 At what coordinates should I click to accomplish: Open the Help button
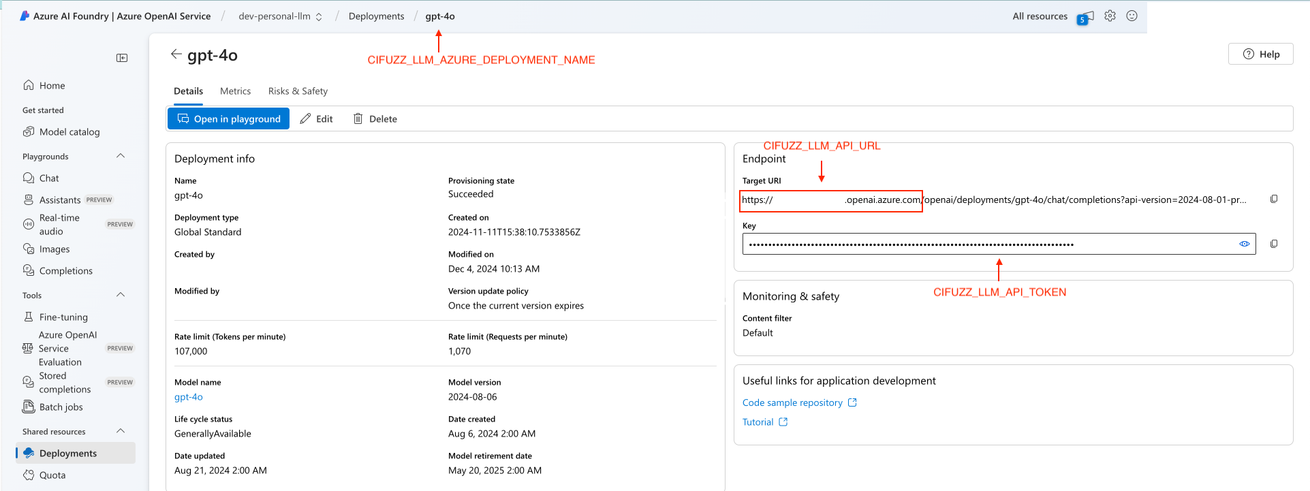tap(1261, 54)
